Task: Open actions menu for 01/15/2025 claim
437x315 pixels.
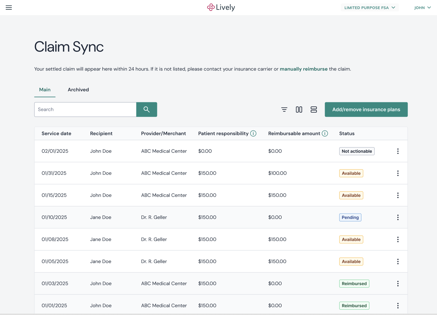Action: pyautogui.click(x=398, y=195)
